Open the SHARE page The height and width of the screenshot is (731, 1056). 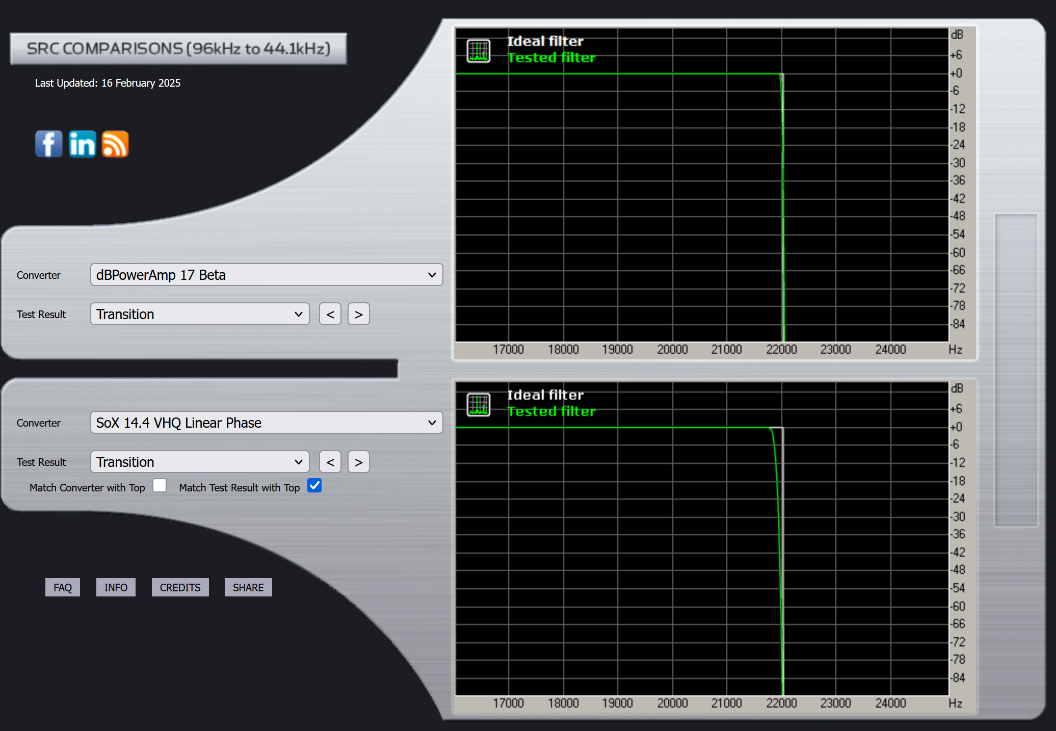[x=248, y=587]
